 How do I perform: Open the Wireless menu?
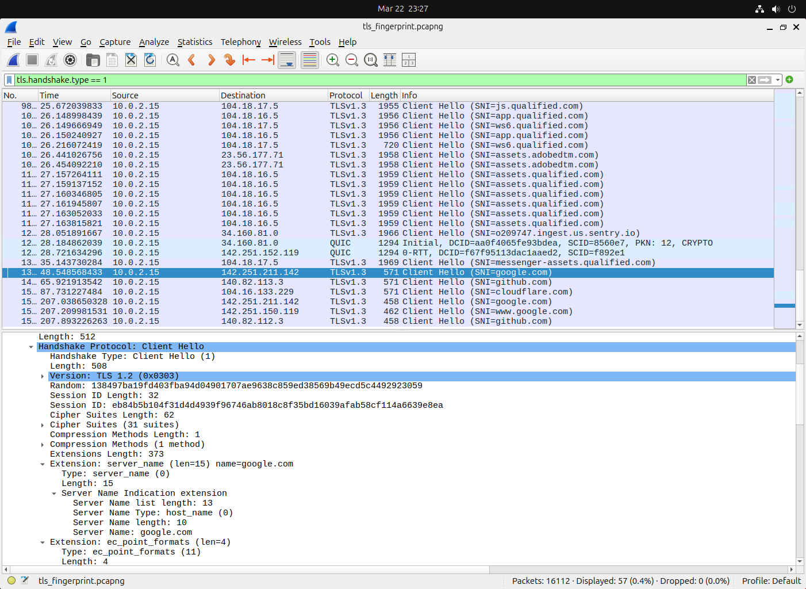285,42
